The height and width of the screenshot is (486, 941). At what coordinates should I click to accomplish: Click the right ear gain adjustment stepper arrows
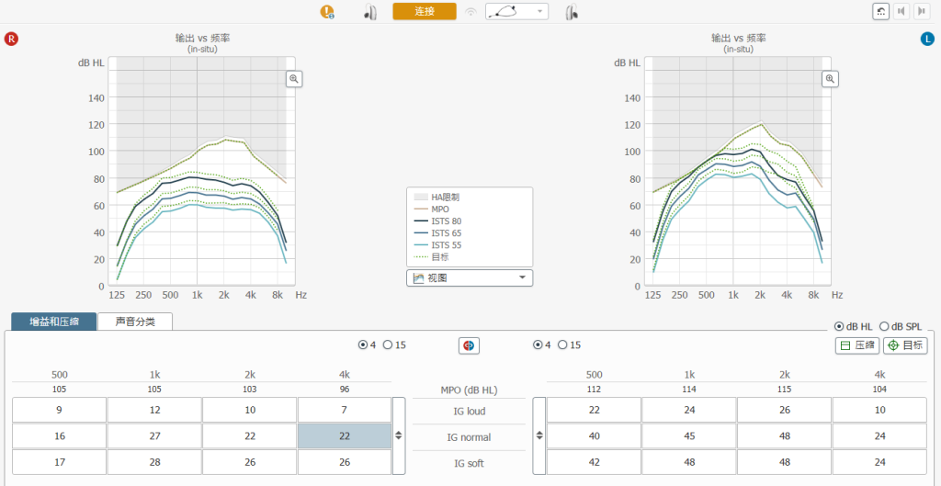[398, 435]
